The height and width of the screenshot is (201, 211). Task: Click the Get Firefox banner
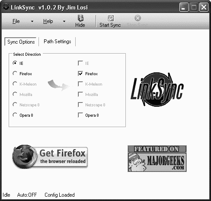coord(50,157)
